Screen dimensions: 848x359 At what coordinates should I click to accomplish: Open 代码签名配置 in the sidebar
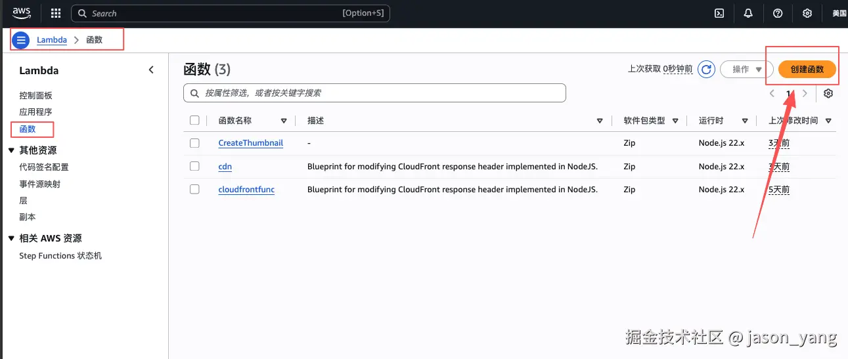(44, 167)
